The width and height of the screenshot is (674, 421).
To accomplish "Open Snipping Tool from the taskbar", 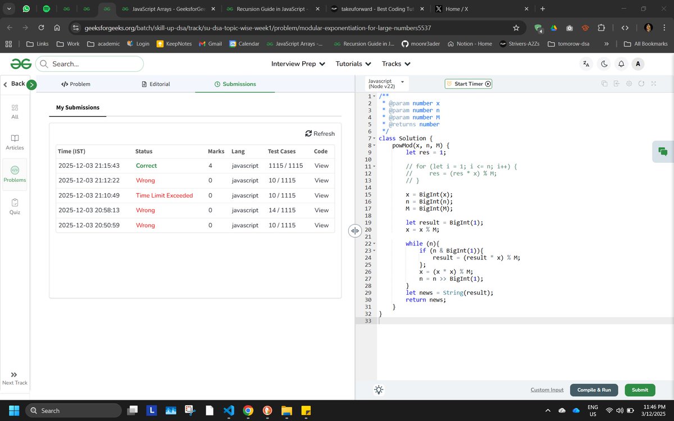I will point(190,410).
